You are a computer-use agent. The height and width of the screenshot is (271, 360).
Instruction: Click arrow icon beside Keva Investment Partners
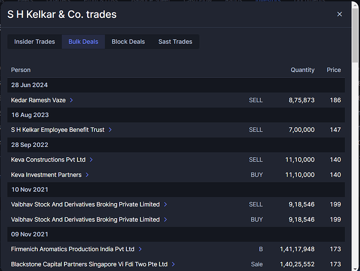87,175
